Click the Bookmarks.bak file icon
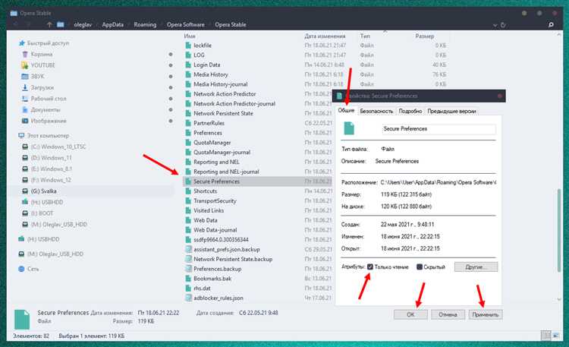The image size is (569, 347). [x=188, y=279]
